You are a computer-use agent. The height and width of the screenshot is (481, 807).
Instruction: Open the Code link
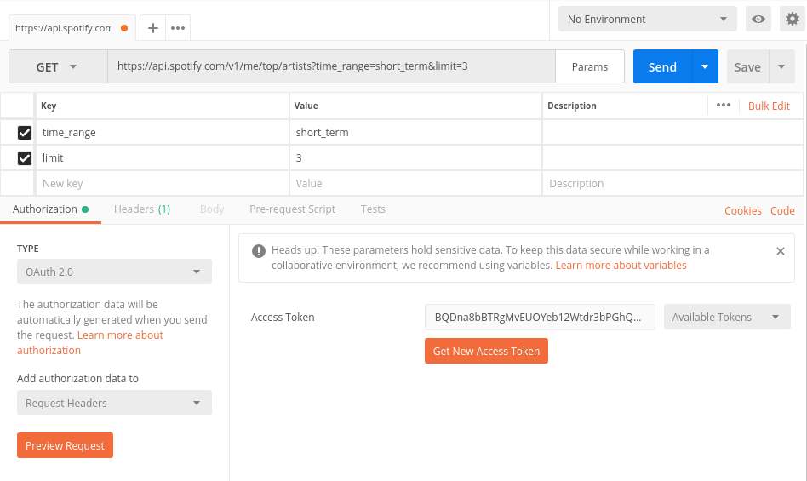782,210
